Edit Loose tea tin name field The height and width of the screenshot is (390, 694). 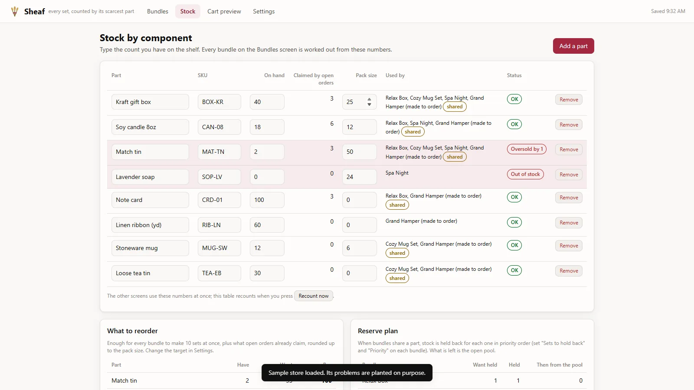click(x=150, y=273)
